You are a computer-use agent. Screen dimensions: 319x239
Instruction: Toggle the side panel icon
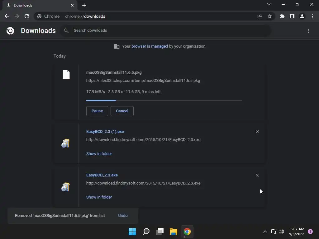[x=292, y=16]
